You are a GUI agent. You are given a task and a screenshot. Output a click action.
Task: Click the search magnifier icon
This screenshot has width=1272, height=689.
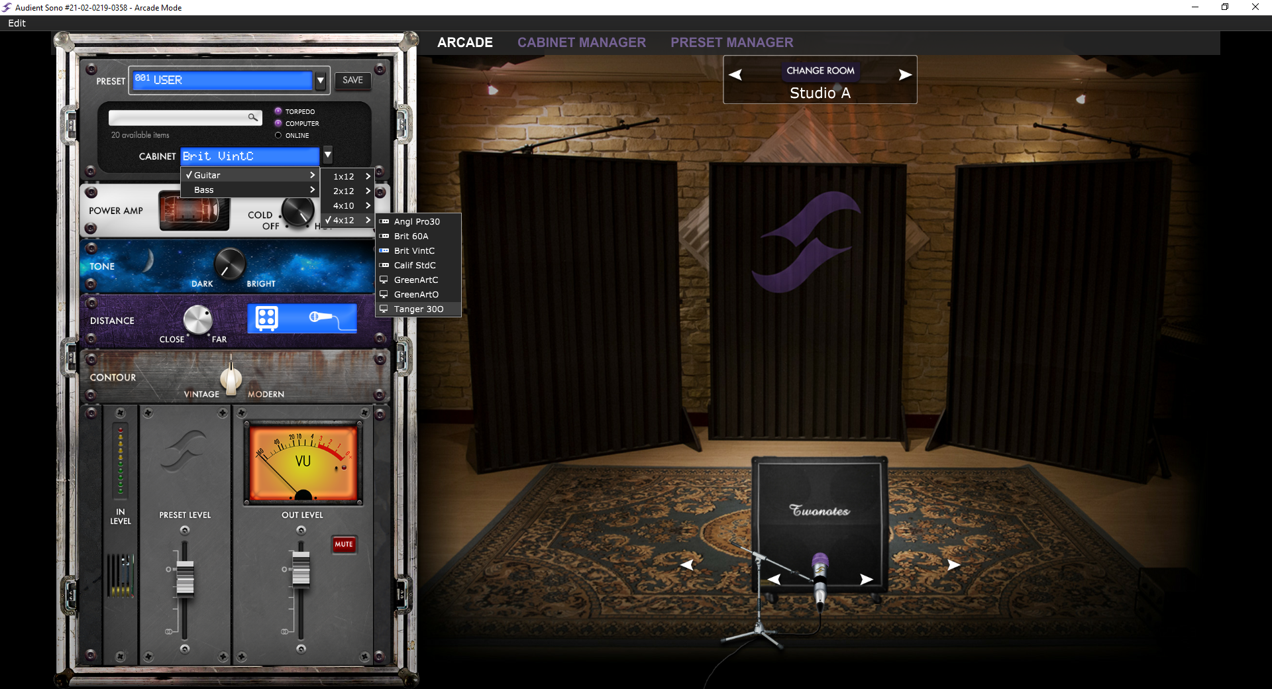pos(252,117)
